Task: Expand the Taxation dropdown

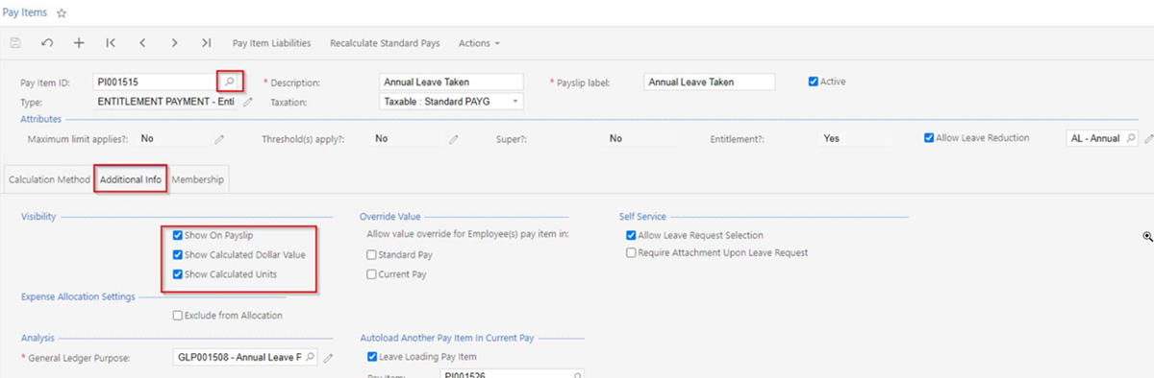Action: pyautogui.click(x=516, y=101)
